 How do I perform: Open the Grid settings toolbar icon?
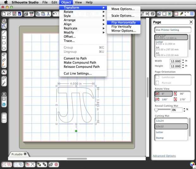click(x=192, y=14)
